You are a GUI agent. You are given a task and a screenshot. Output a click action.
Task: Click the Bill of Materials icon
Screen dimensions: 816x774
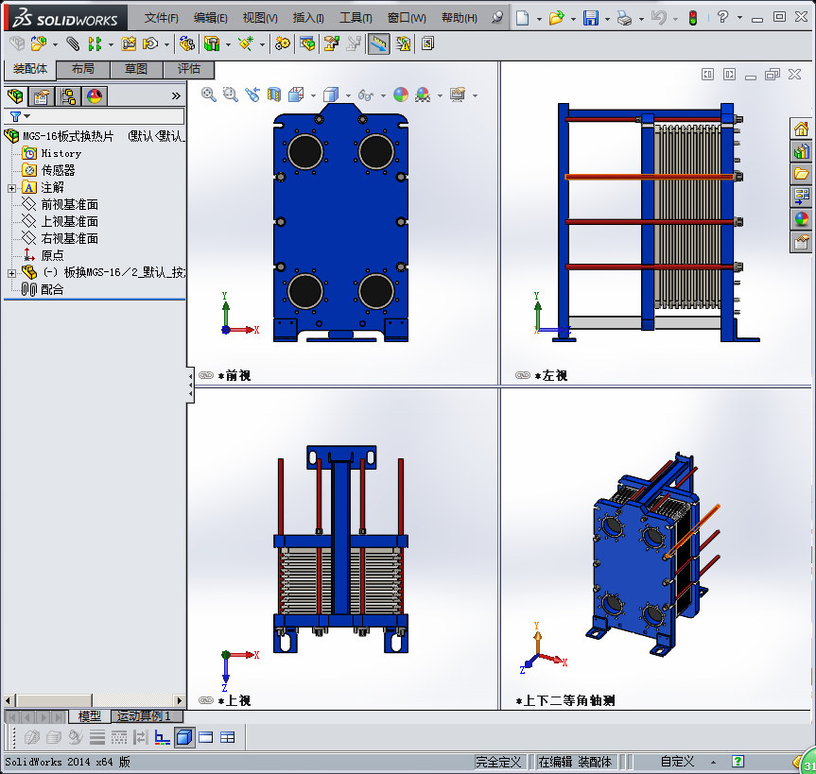point(307,43)
